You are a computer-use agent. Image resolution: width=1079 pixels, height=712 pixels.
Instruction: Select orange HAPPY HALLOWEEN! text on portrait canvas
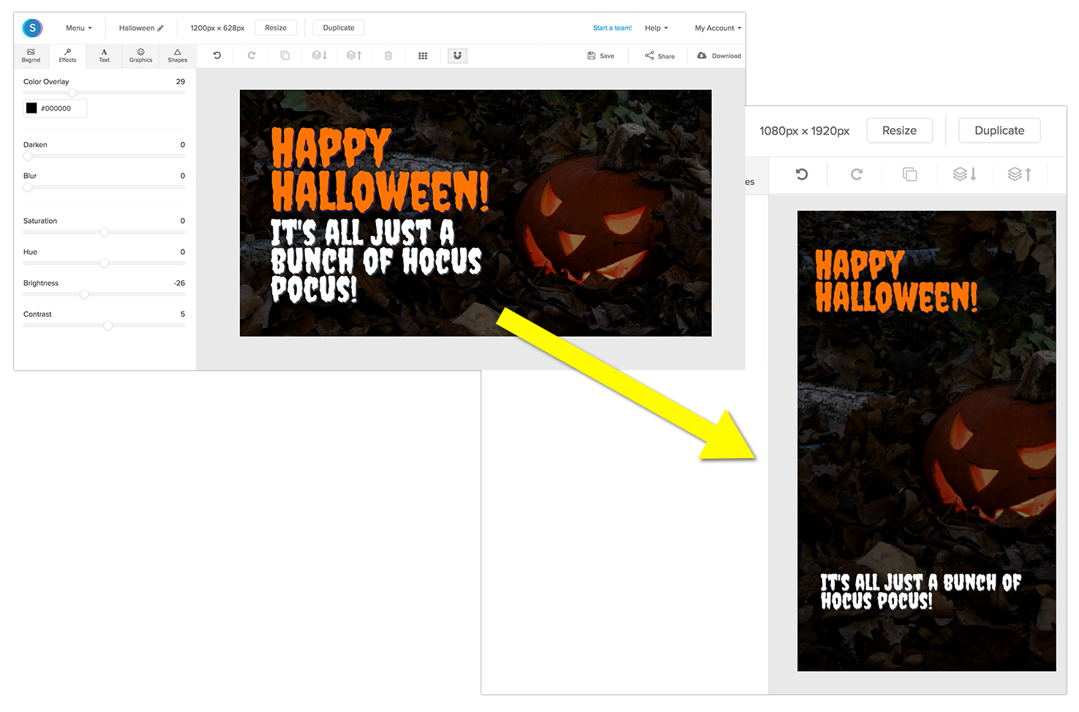(x=896, y=282)
